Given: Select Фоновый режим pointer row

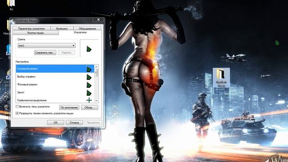Looking at the screenshot, I should click(x=55, y=85).
